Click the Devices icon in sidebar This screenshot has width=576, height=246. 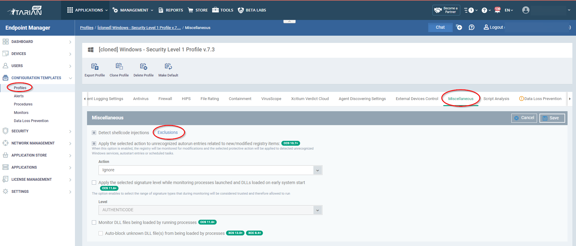tap(5, 54)
